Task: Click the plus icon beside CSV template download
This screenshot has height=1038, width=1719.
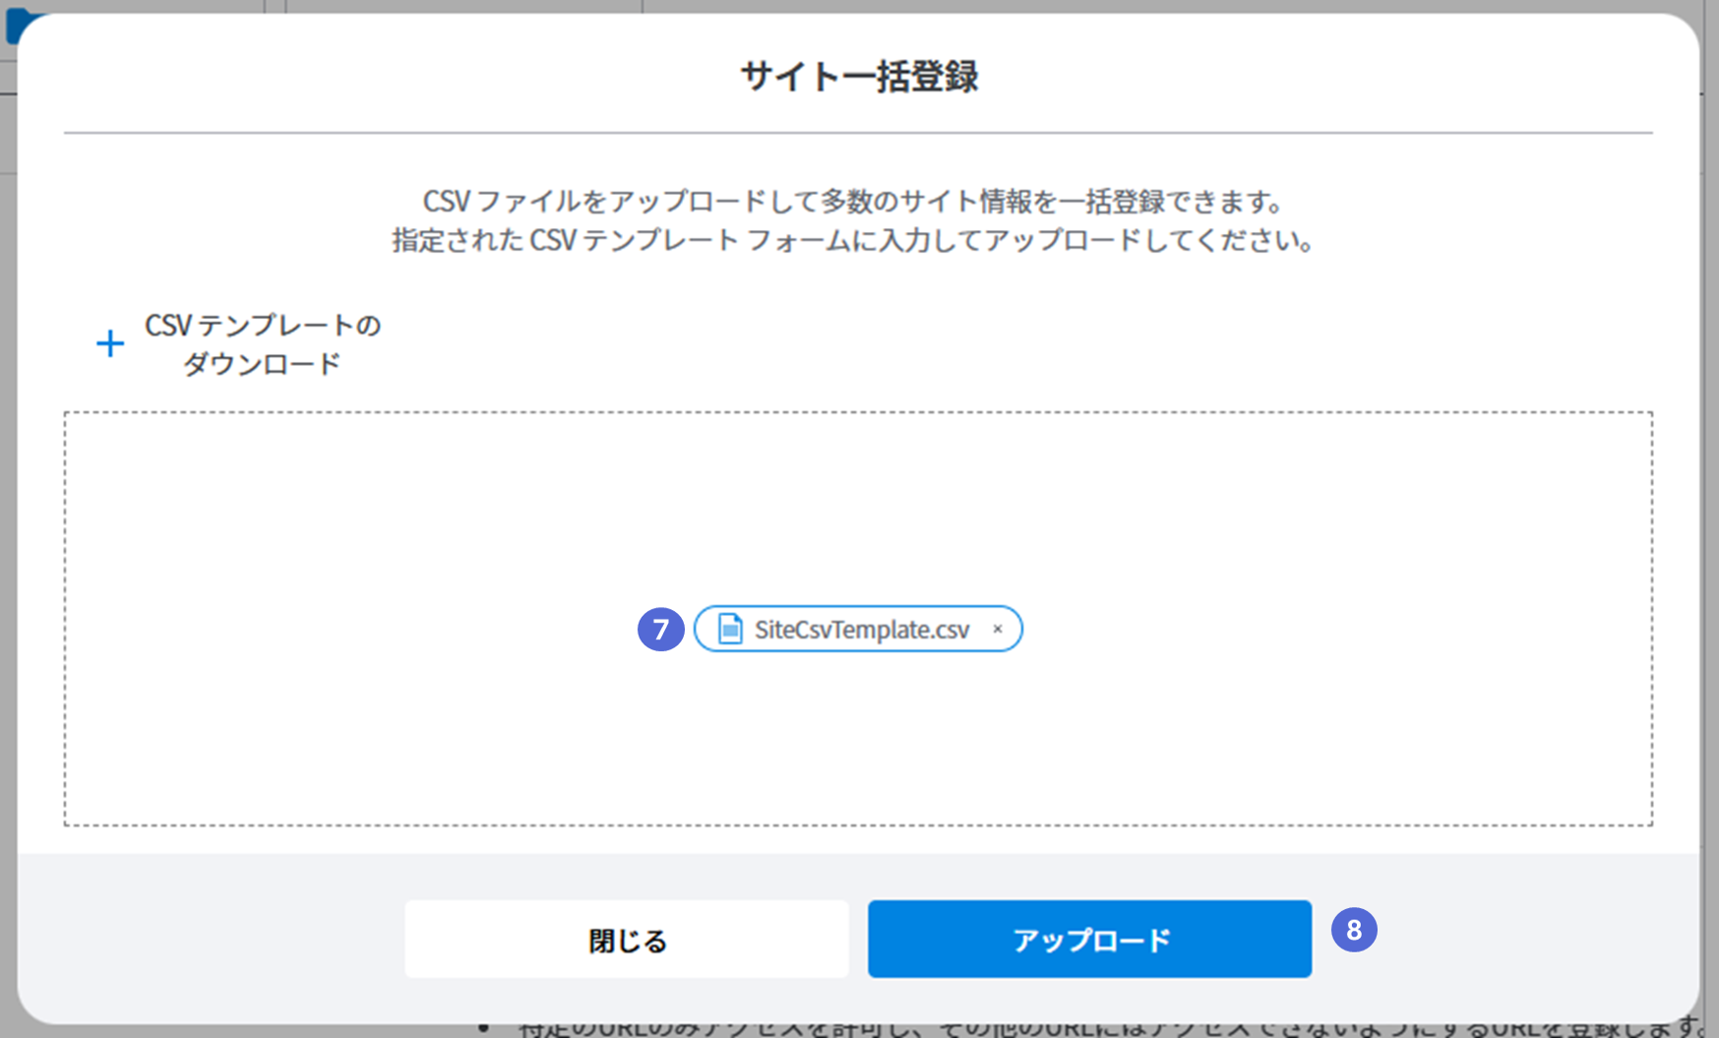Action: pyautogui.click(x=110, y=343)
